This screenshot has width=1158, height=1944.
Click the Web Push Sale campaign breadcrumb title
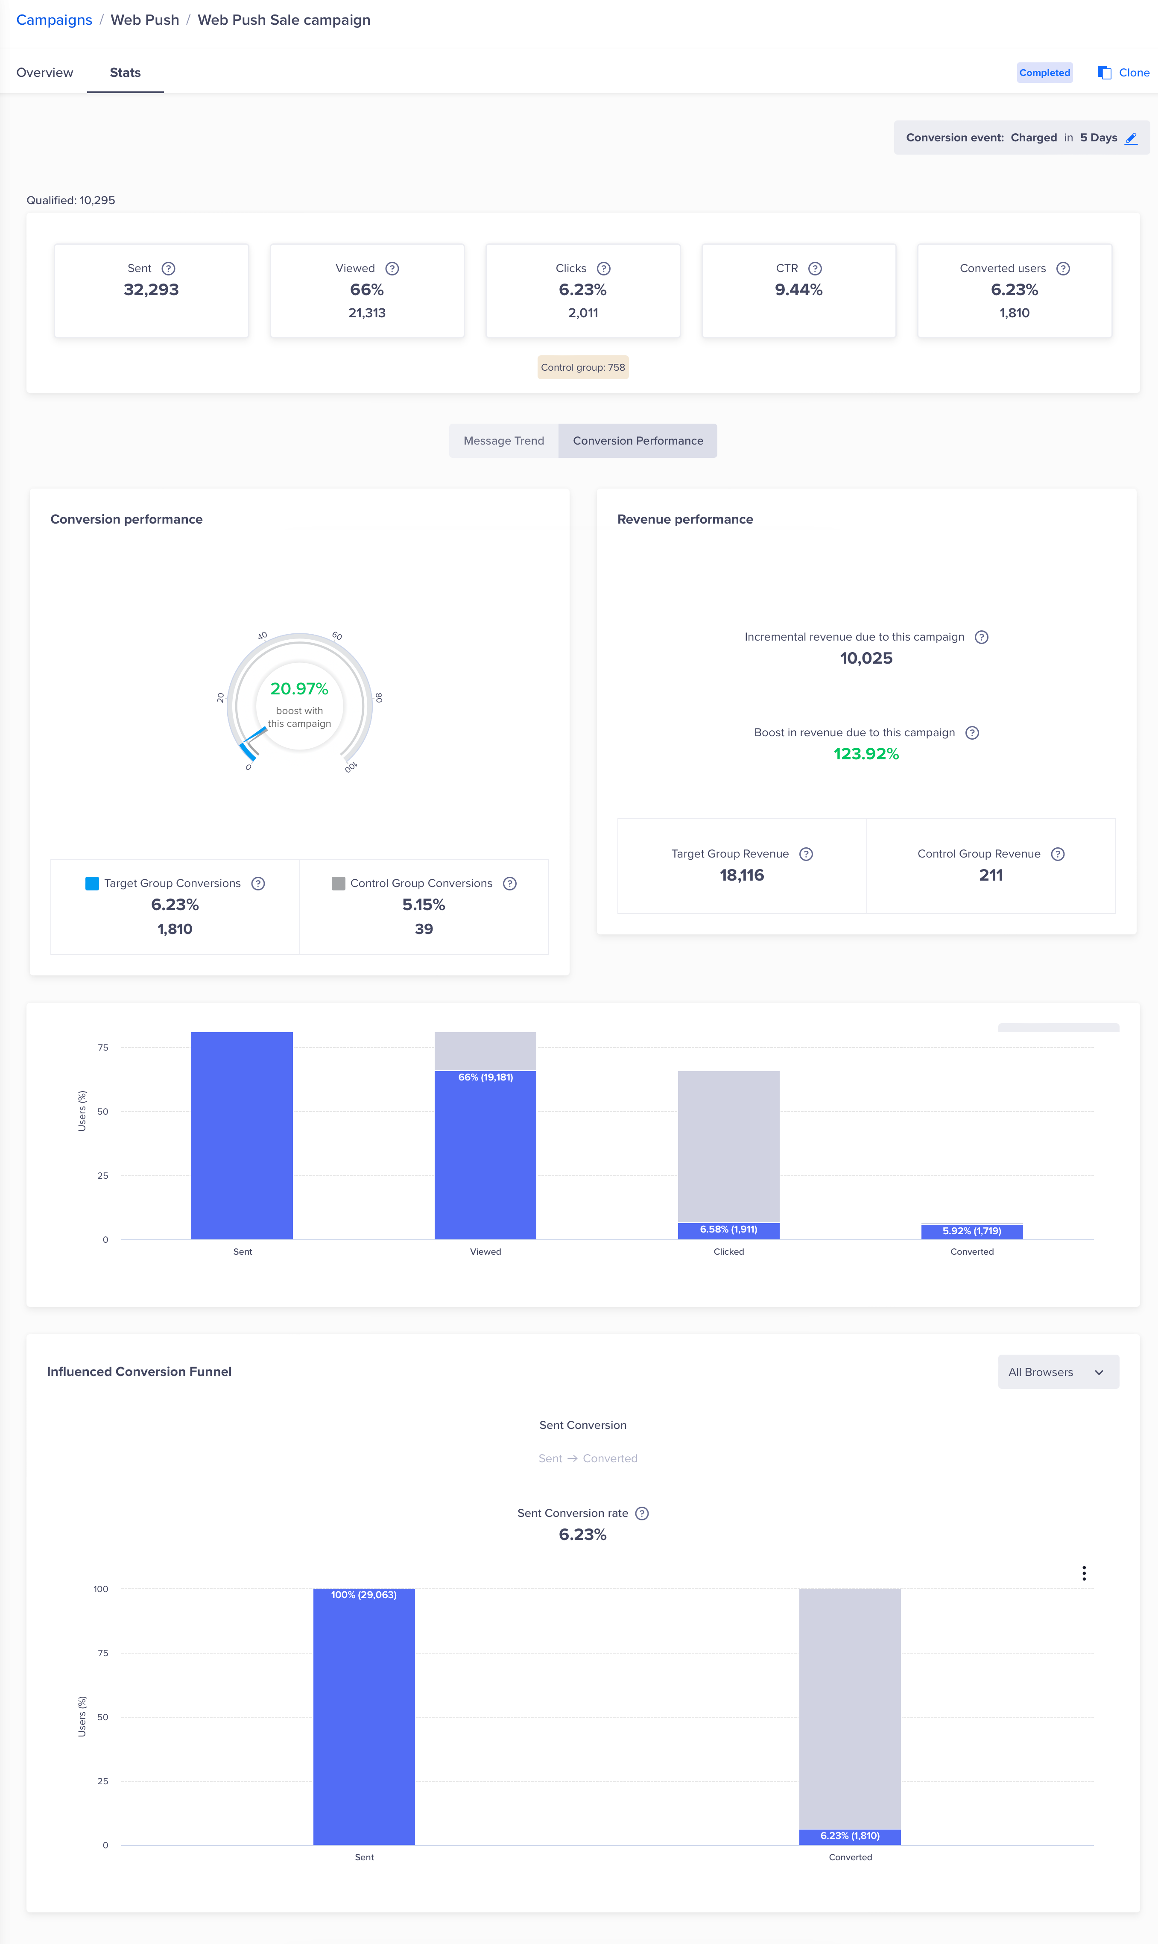click(x=284, y=20)
